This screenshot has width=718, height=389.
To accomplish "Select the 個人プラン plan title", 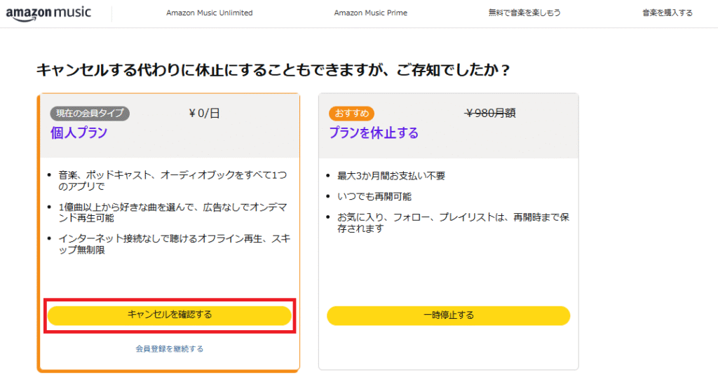I will [x=79, y=132].
